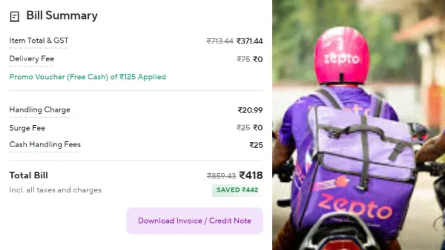Click the Bill Summary heading

tap(62, 16)
